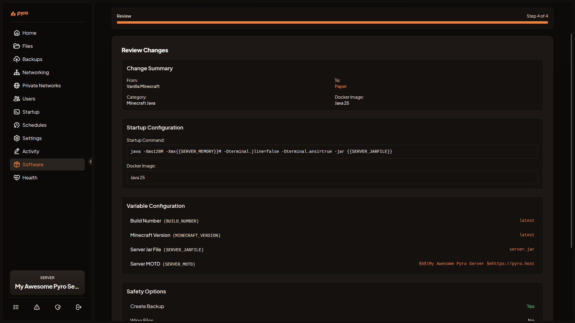Viewport: 575px width, 323px height.
Task: Open the Startup section
Action: pos(47,112)
